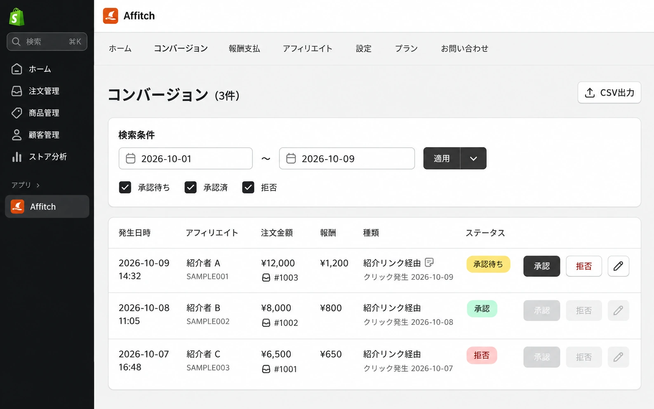Click the end date field 2026-10-09
Image resolution: width=654 pixels, height=409 pixels.
click(347, 158)
